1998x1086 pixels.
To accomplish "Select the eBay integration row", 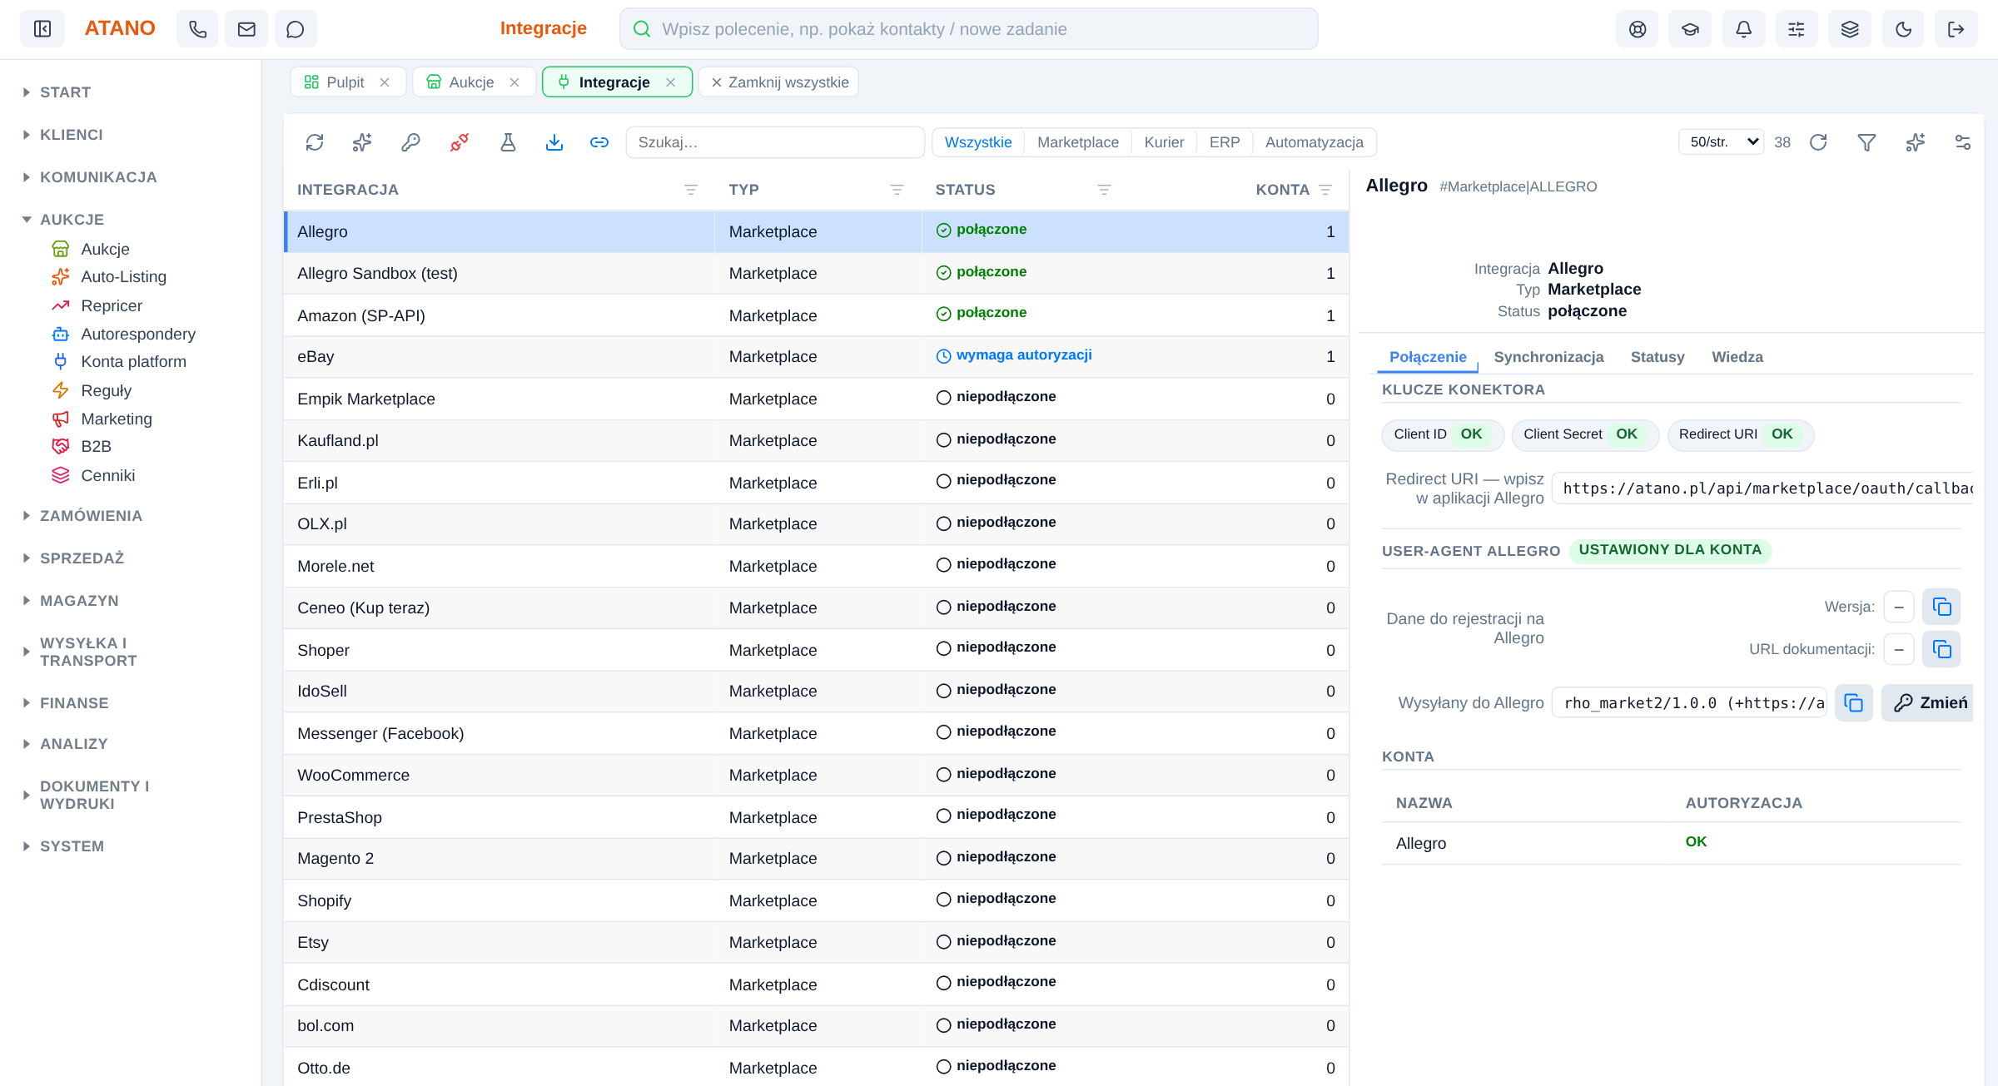I will [x=816, y=357].
